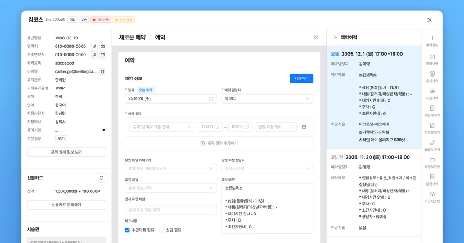Screen dimensions: 464x243
Task: Toggle 수면마취 필요 checkbox
Action: (x=127, y=230)
